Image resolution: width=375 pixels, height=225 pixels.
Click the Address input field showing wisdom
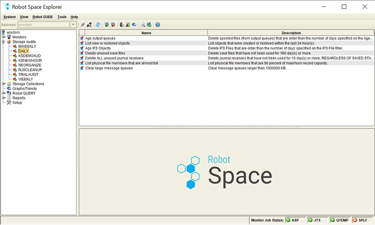pyautogui.click(x=44, y=25)
